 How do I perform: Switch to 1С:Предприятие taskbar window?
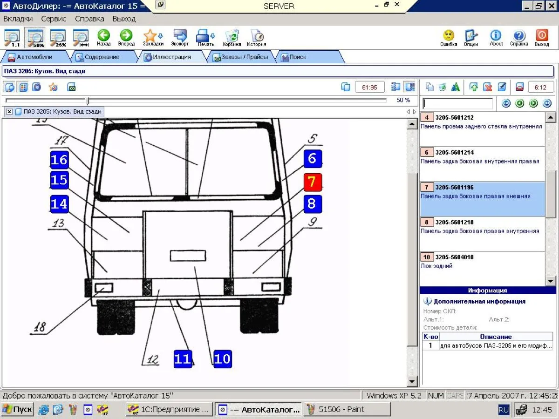point(170,410)
